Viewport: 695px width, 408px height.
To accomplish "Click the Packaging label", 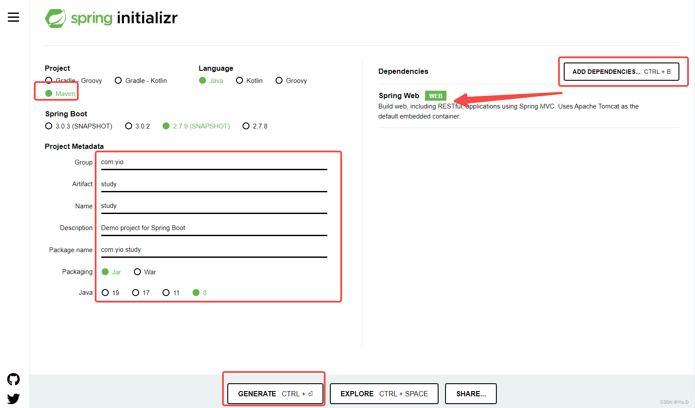I will tap(77, 272).
